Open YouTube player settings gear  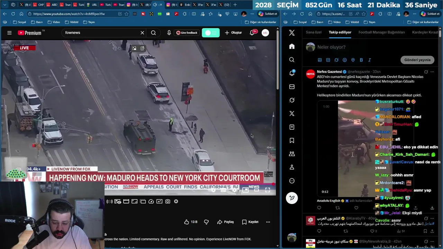click(235, 190)
